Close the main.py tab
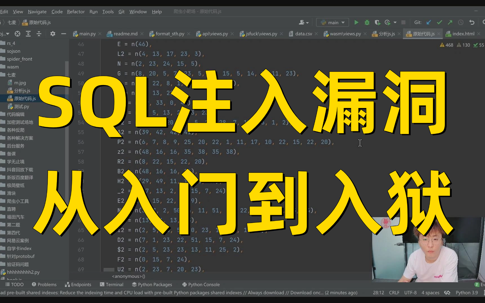485x303 pixels. click(x=100, y=34)
